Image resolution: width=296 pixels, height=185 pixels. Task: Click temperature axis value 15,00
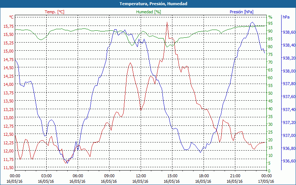point(9,51)
